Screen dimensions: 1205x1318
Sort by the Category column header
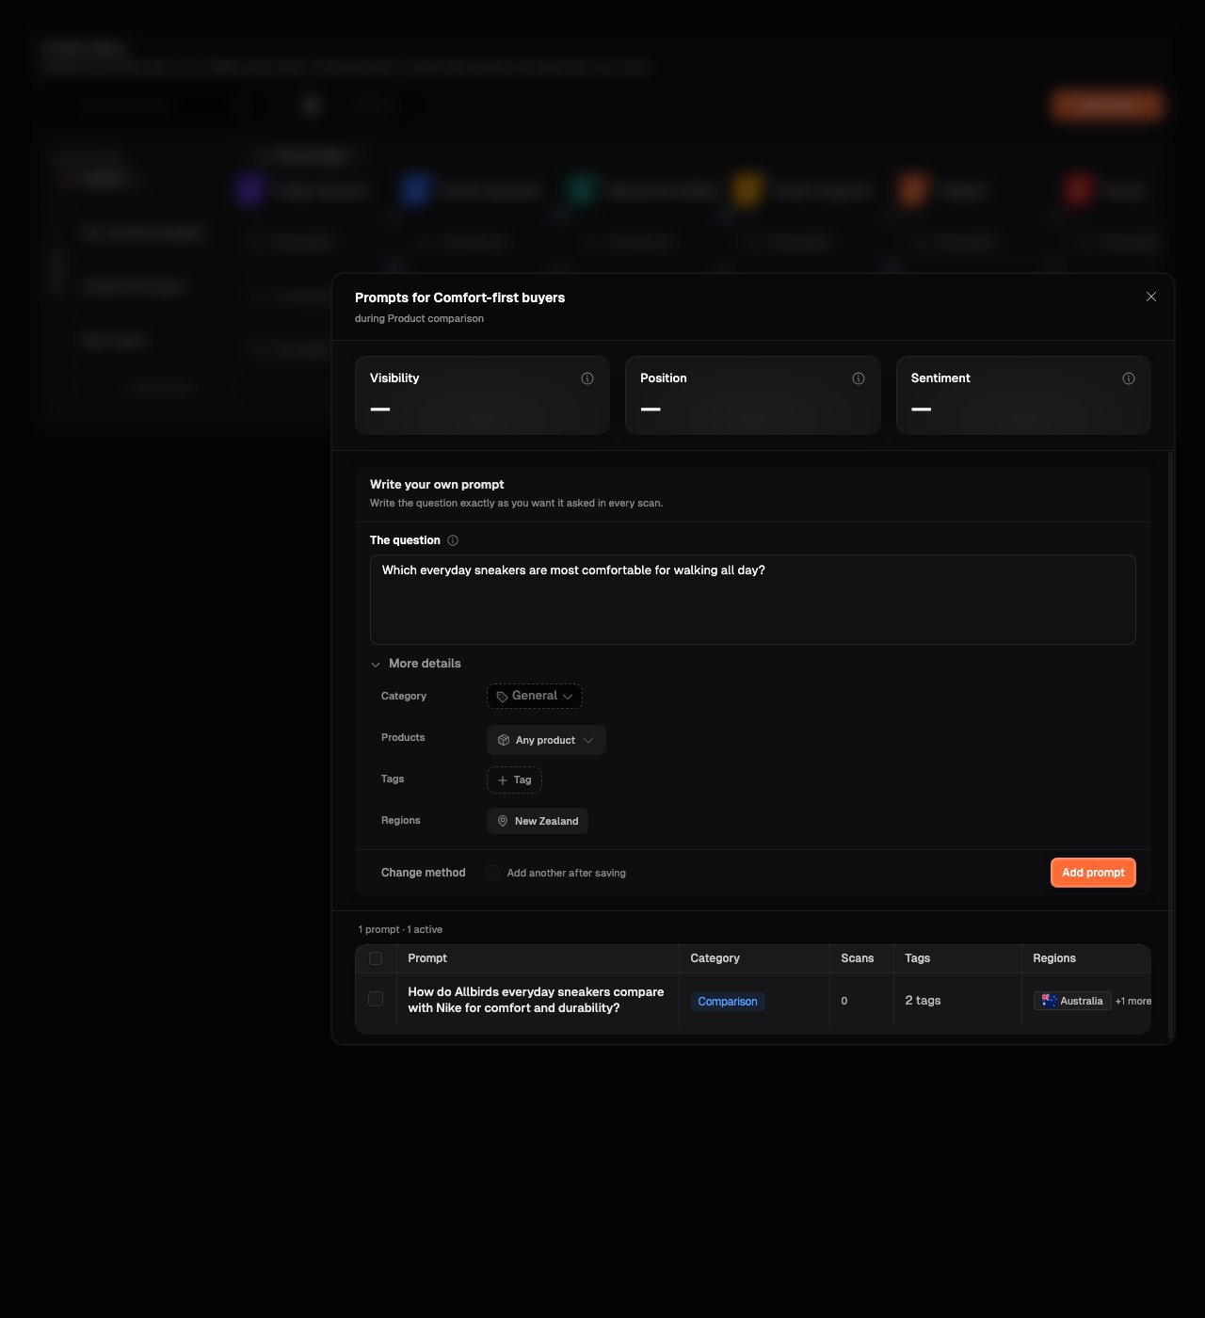(715, 958)
